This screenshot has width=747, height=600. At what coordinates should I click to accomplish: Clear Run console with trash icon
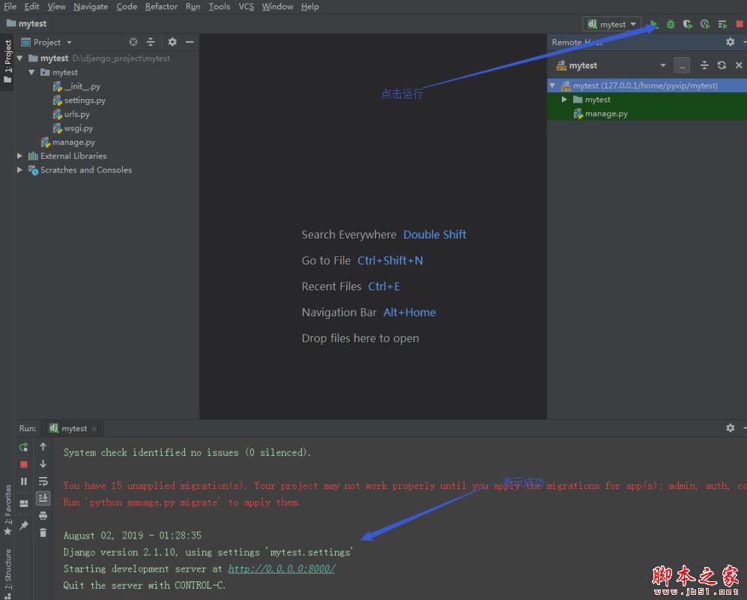pyautogui.click(x=43, y=532)
